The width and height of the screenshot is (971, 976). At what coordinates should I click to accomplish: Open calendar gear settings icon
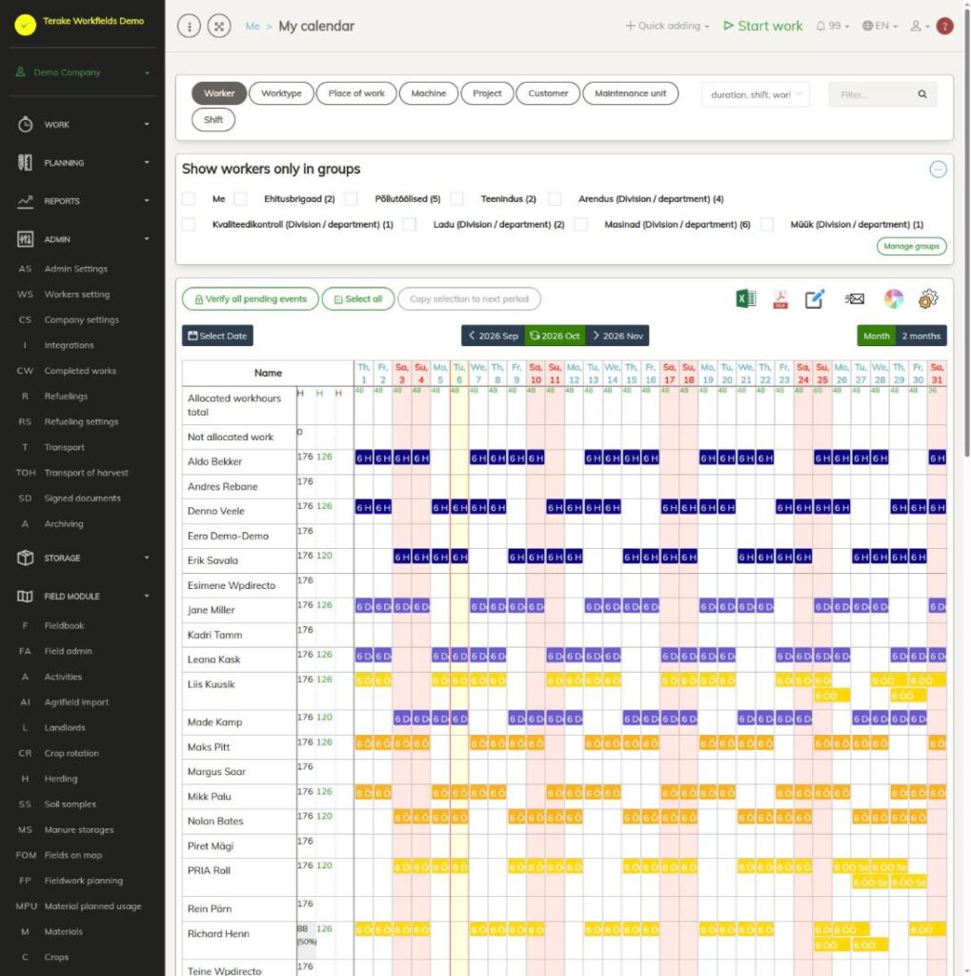pos(928,298)
